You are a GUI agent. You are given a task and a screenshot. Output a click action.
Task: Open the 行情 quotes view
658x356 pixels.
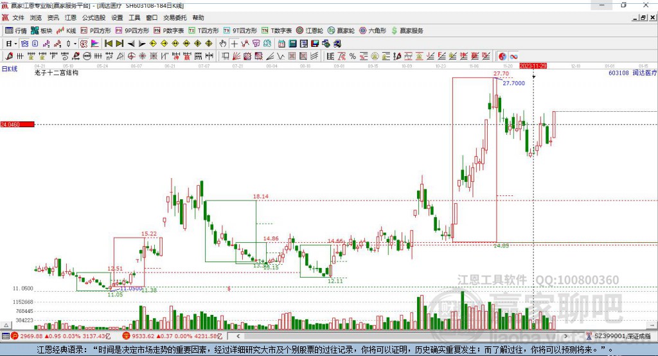click(16, 31)
